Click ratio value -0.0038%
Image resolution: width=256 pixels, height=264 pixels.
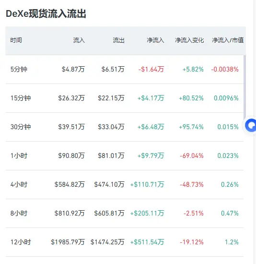tap(225, 70)
